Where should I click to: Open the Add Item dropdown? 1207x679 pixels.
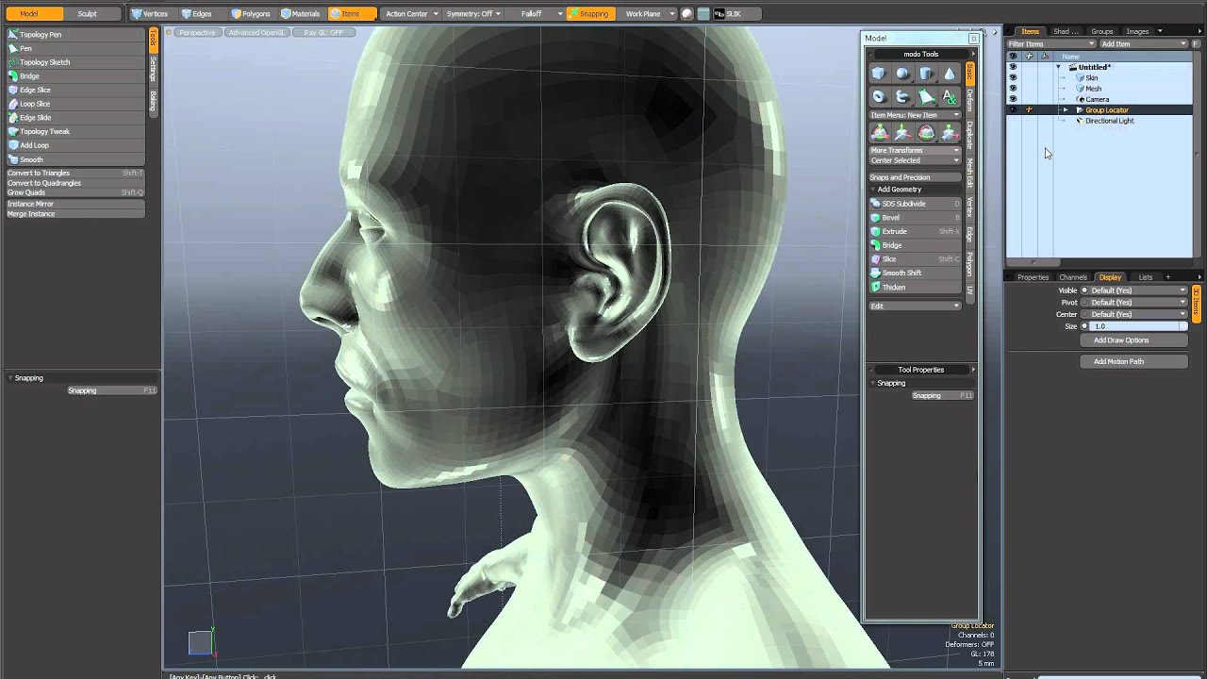pos(1143,44)
